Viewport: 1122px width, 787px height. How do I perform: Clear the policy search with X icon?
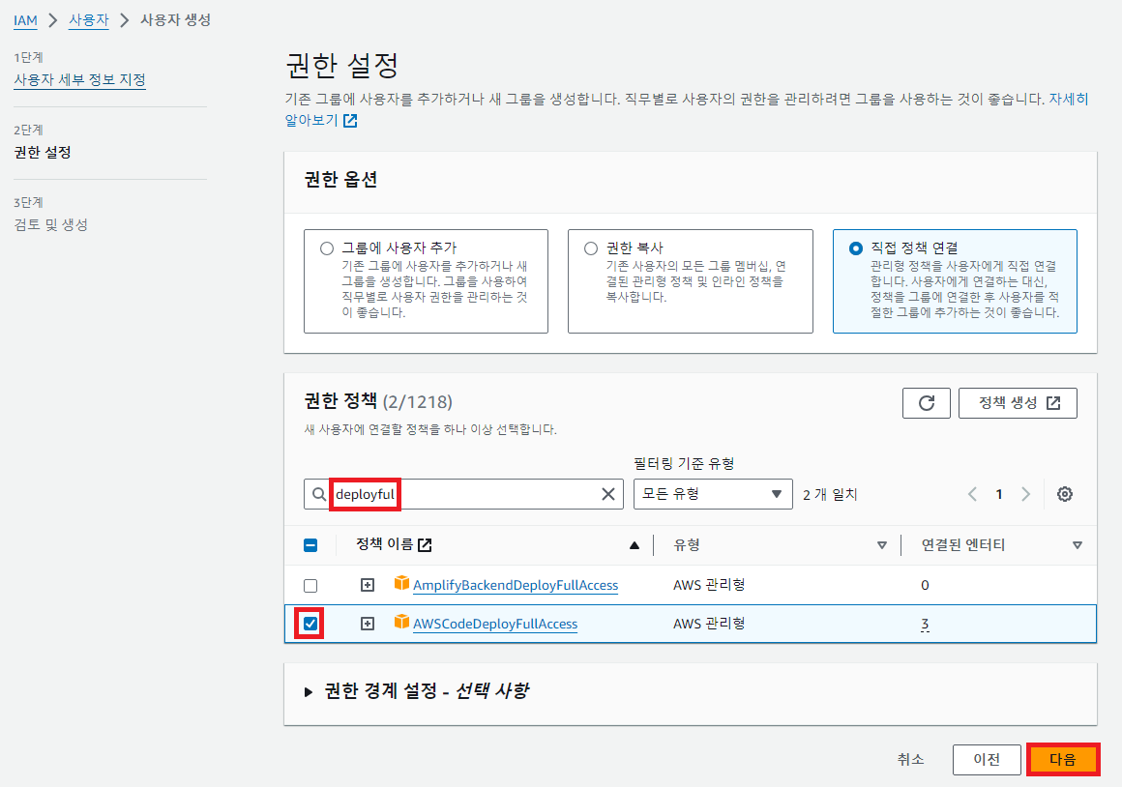[x=608, y=494]
